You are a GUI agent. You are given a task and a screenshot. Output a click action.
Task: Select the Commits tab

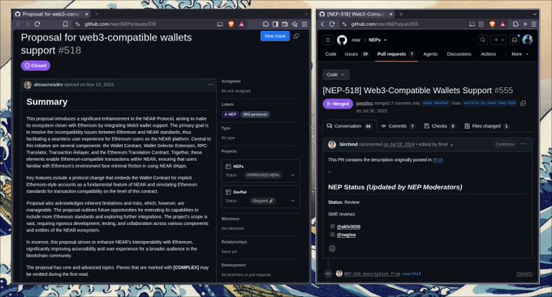398,126
